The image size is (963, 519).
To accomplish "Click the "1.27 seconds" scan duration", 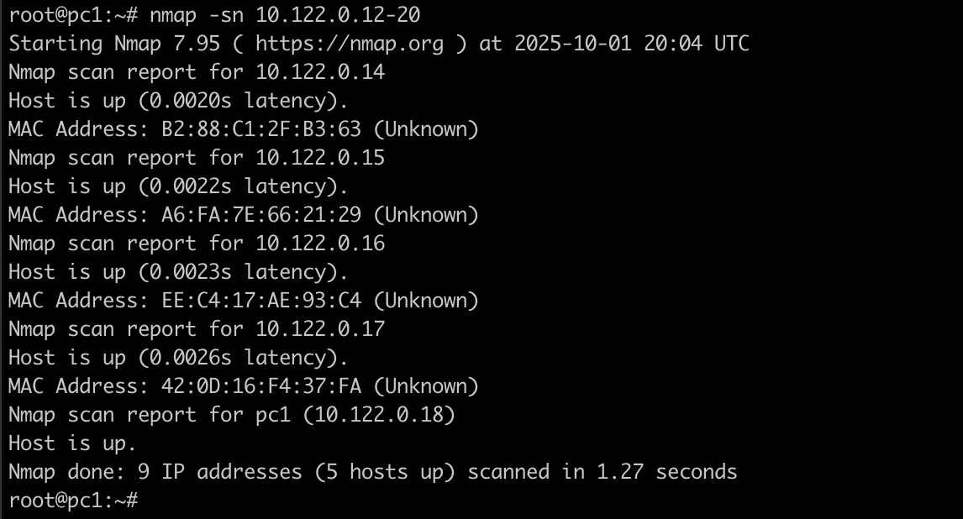I will pyautogui.click(x=667, y=472).
